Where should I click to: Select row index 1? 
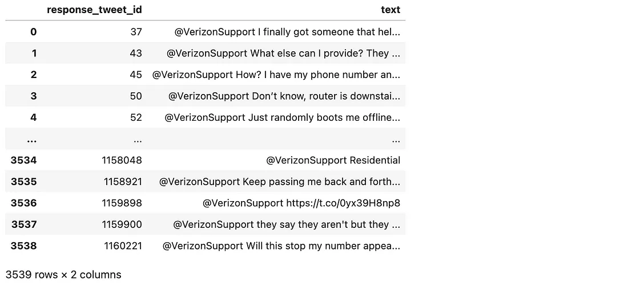(34, 53)
